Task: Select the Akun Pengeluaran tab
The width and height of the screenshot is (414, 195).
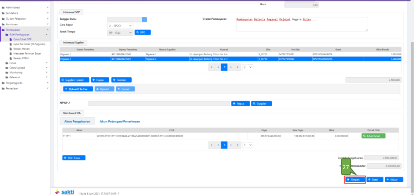Action: point(77,121)
